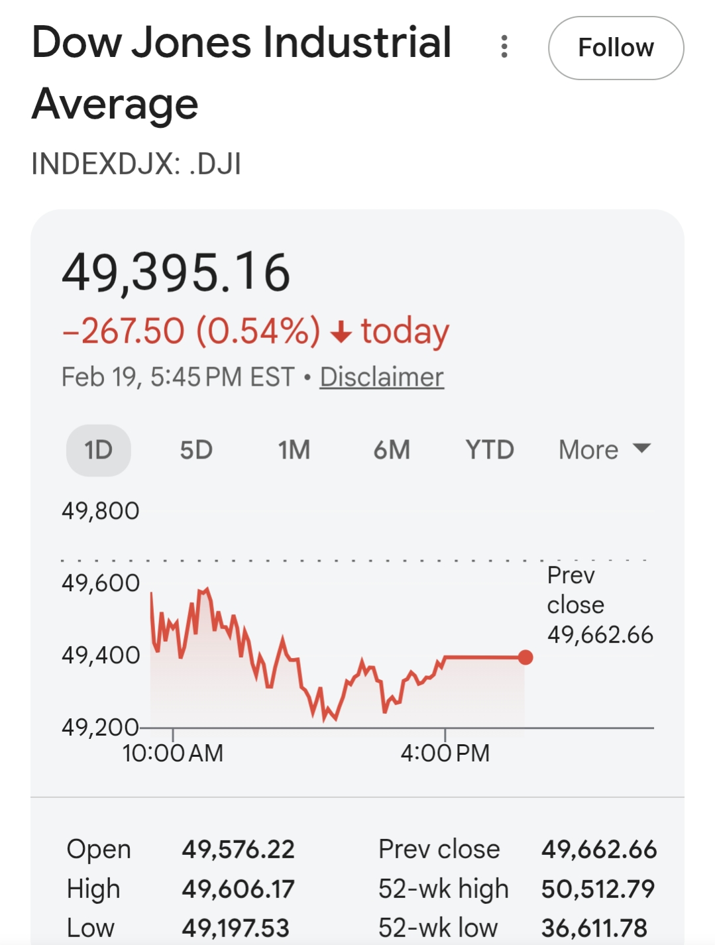The height and width of the screenshot is (945, 715).
Task: Click the current index value 49,395.16
Action: click(x=176, y=272)
